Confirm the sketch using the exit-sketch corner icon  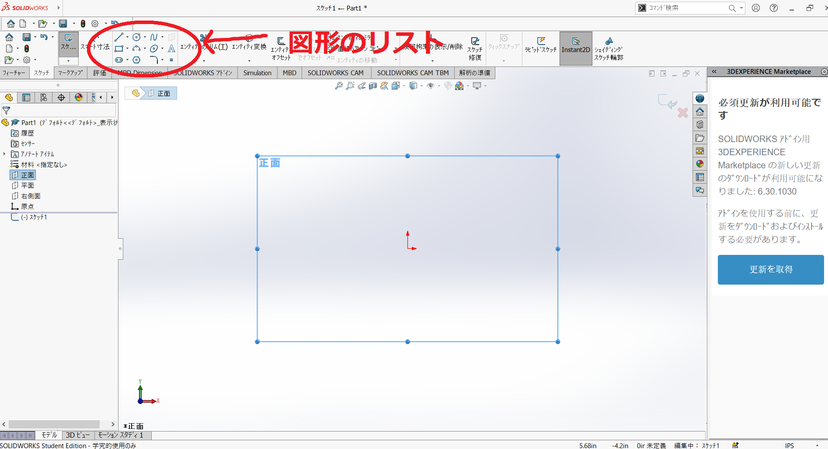pos(667,101)
